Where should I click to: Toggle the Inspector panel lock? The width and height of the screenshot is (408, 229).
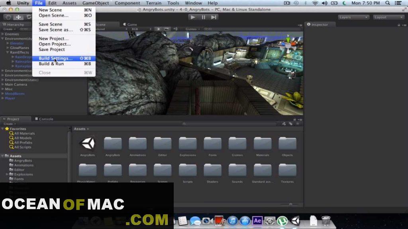[x=398, y=25]
